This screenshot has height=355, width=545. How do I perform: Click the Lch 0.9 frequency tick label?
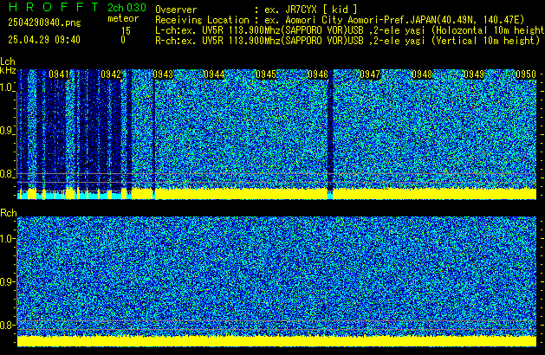click(x=6, y=131)
